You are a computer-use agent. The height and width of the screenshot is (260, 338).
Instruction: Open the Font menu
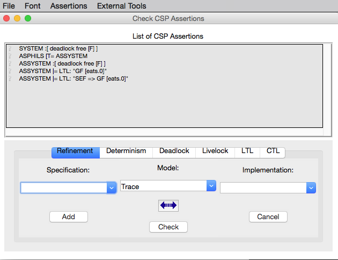(x=33, y=6)
